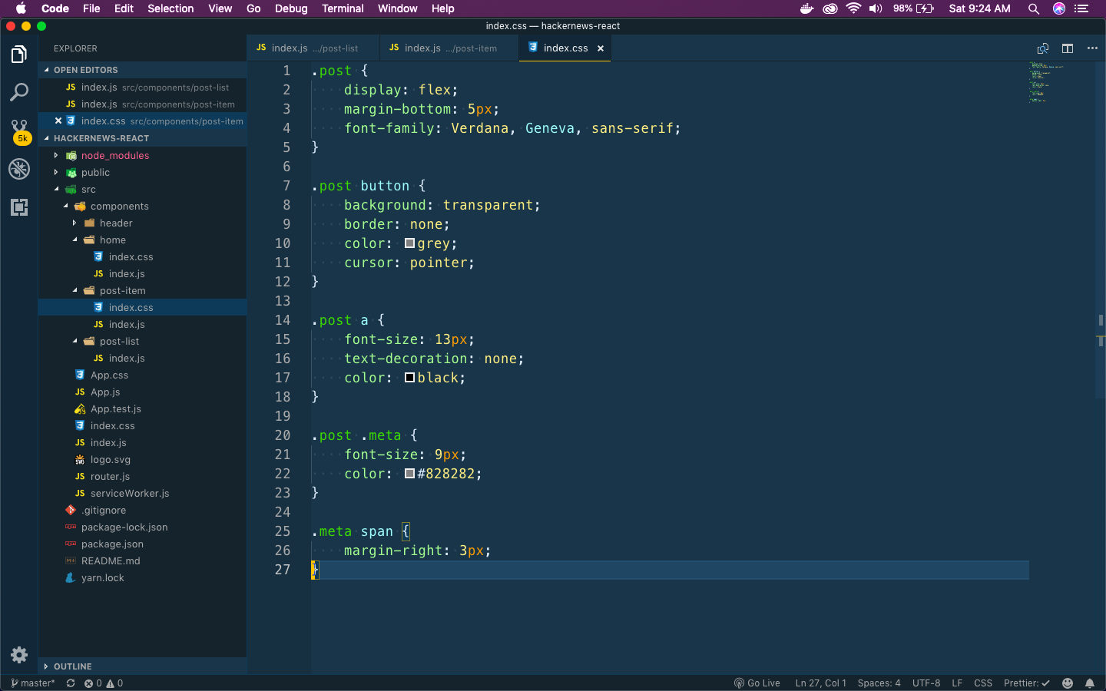Expand the OUTLINE section

click(x=142, y=666)
